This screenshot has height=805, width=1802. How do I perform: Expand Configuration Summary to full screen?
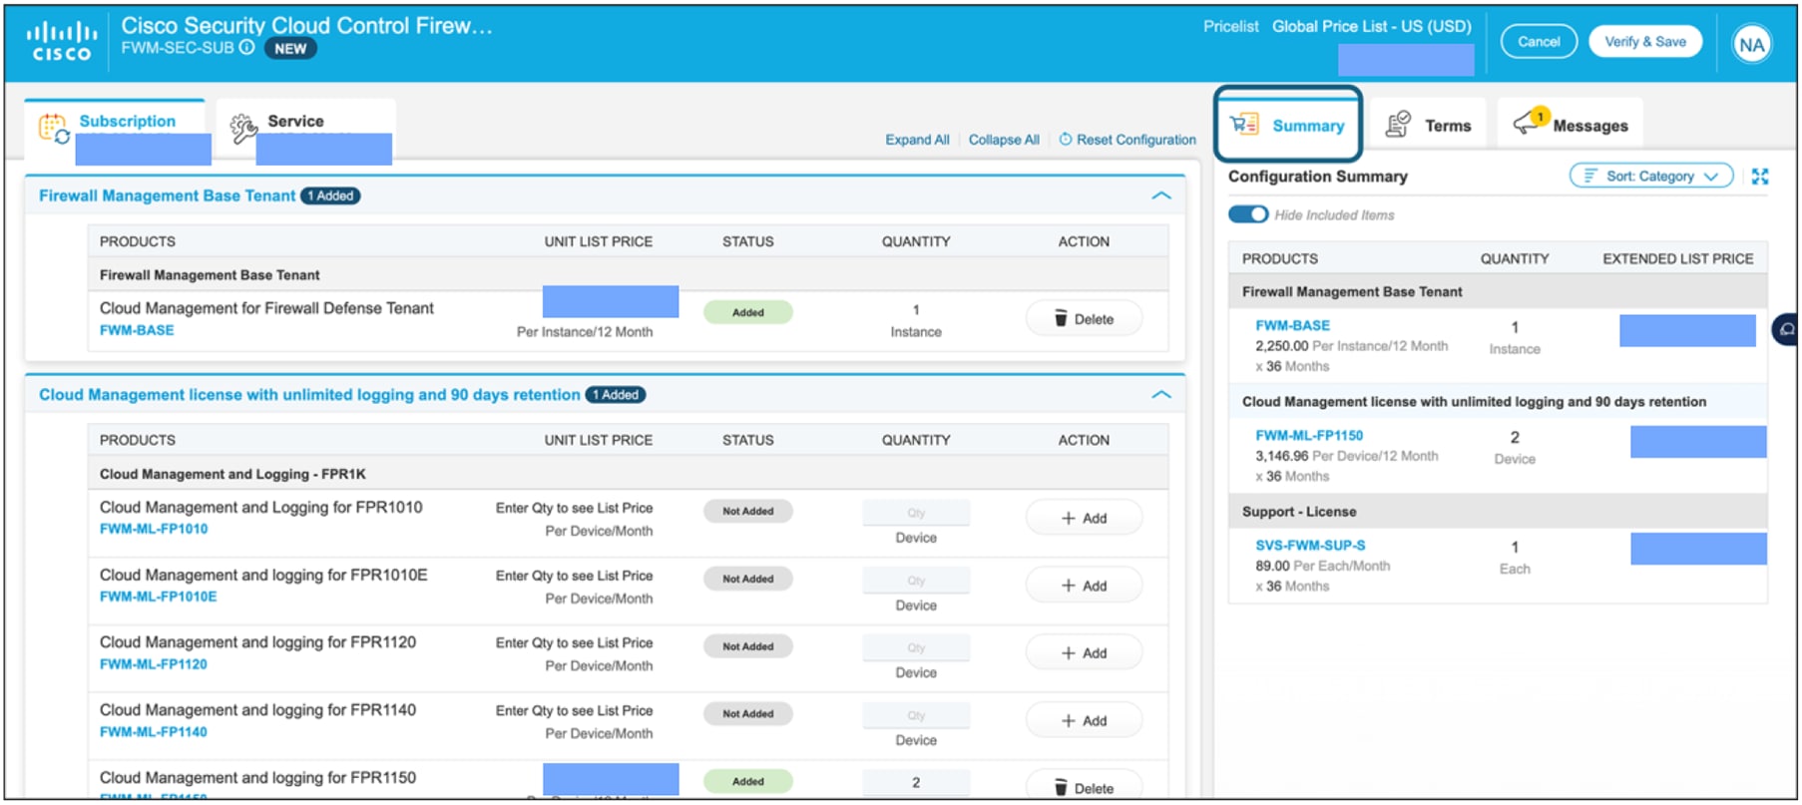[x=1760, y=177]
